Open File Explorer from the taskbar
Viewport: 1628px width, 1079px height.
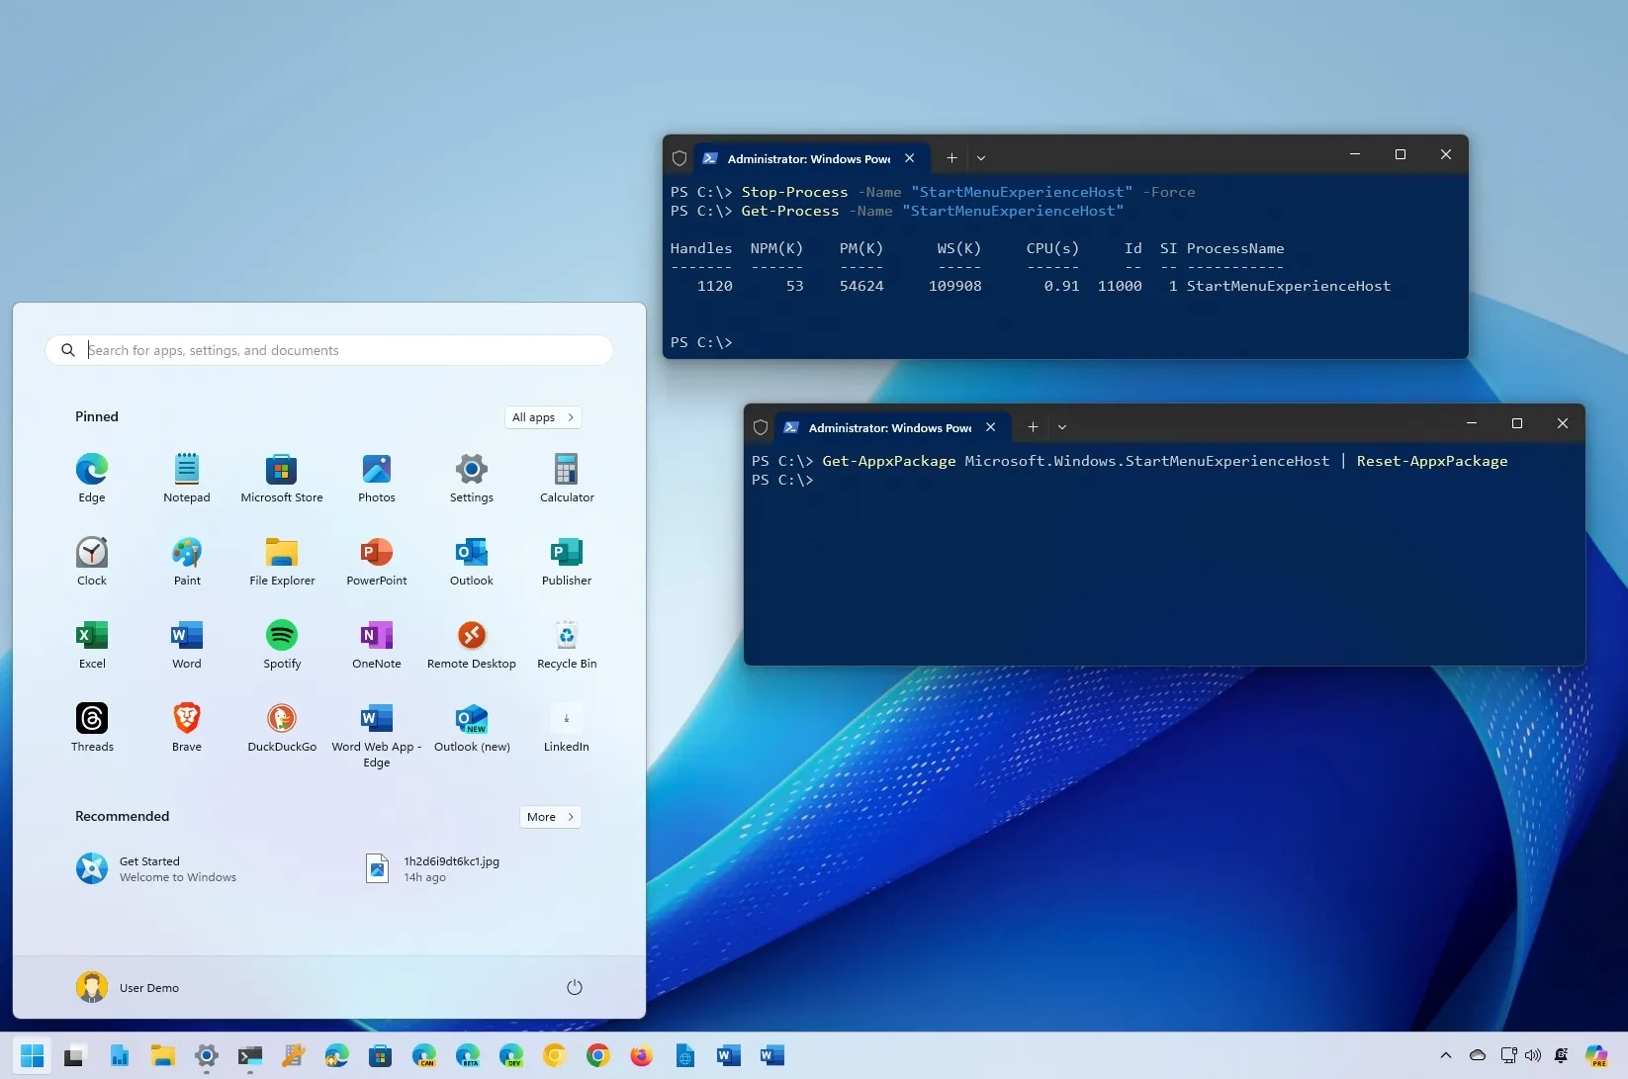coord(163,1056)
